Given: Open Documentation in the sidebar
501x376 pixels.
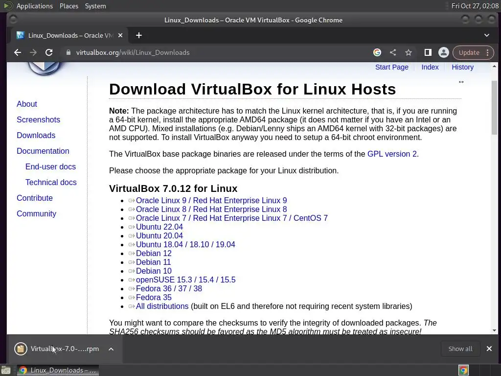Looking at the screenshot, I should pos(43,151).
